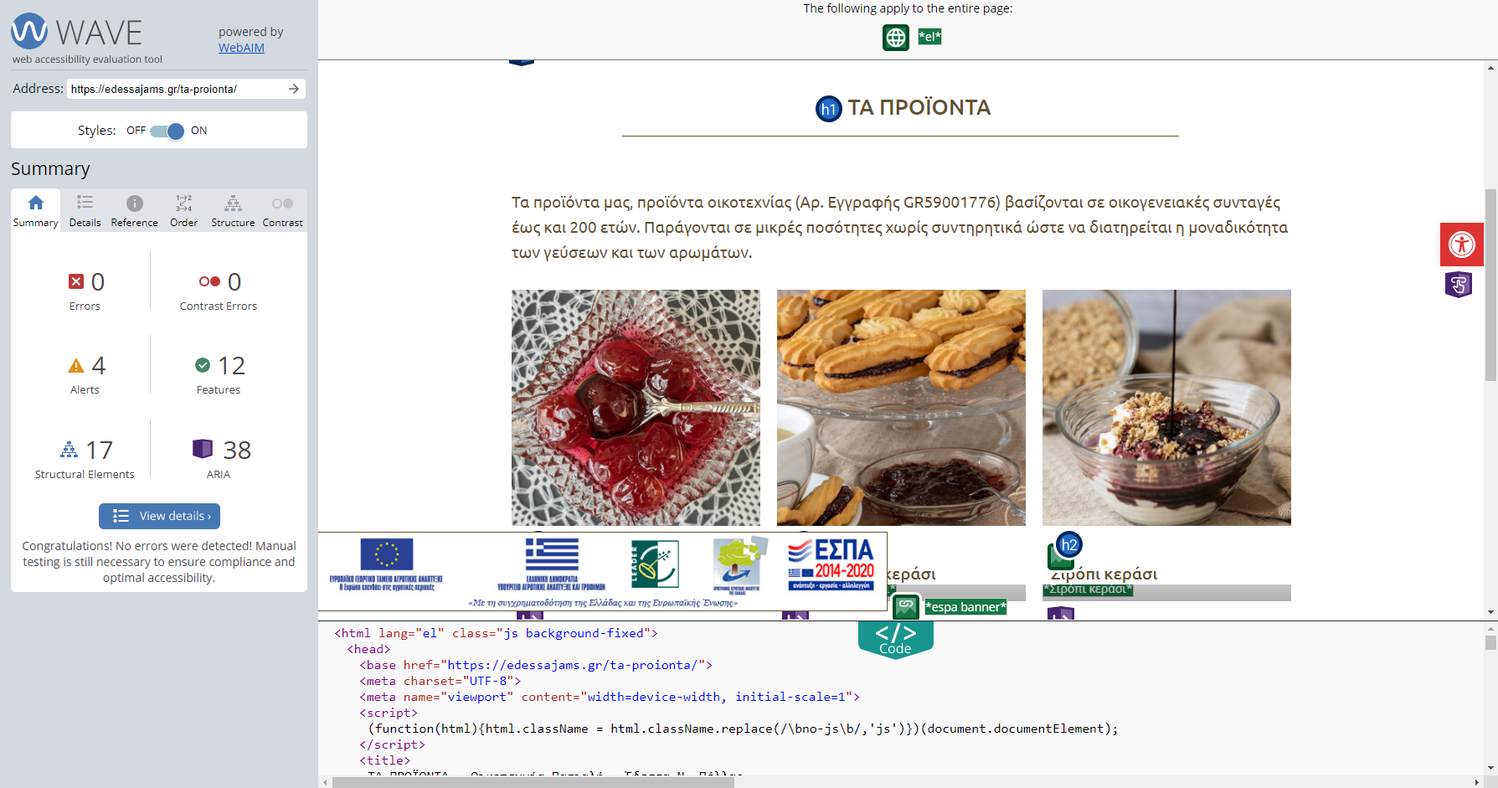The image size is (1498, 788).
Task: Click the red accessibility widget icon
Action: click(x=1461, y=245)
